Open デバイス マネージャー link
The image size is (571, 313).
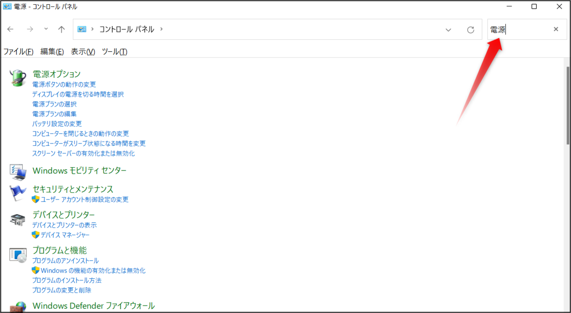click(x=65, y=235)
